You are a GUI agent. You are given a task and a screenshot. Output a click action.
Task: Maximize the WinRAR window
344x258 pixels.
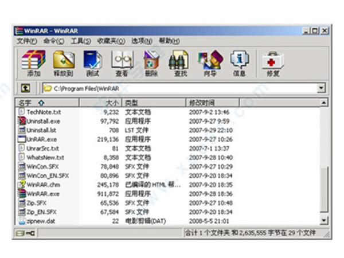tap(315, 31)
